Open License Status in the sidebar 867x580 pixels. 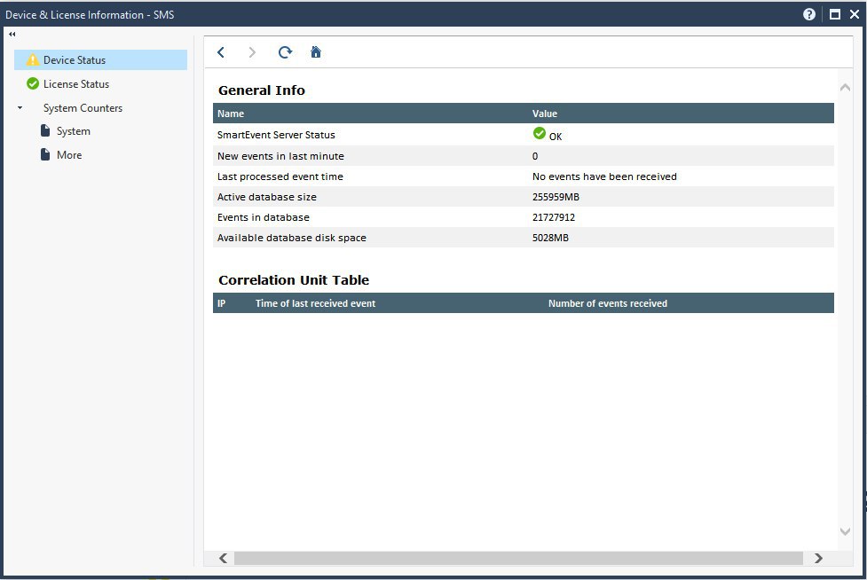[x=76, y=84]
